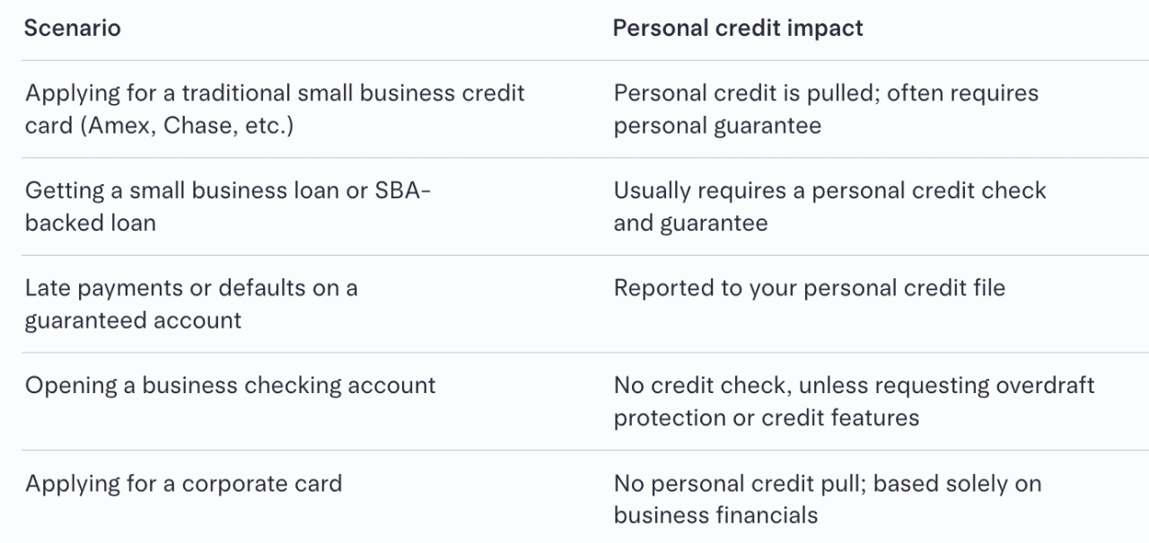
Task: Click "guaranteed account" text in third row
Action: coord(133,320)
